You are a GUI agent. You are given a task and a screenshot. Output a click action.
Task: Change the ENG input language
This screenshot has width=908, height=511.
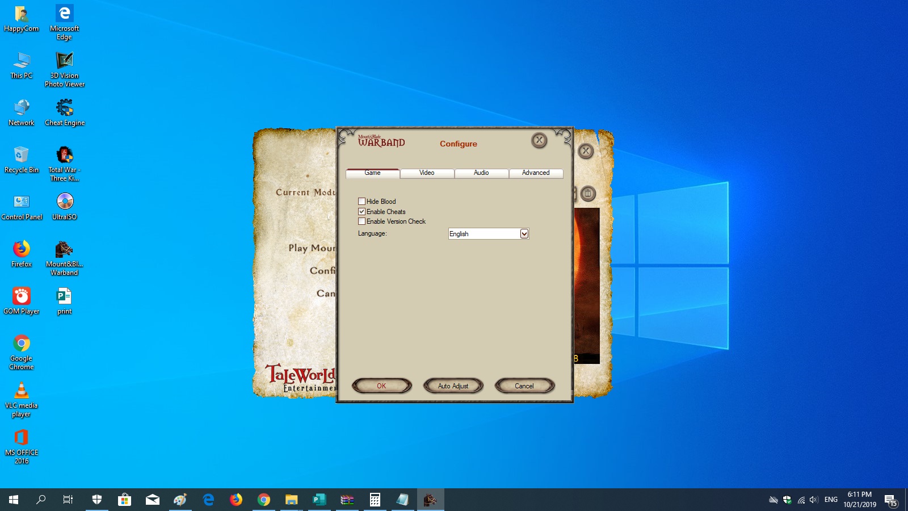coord(831,500)
